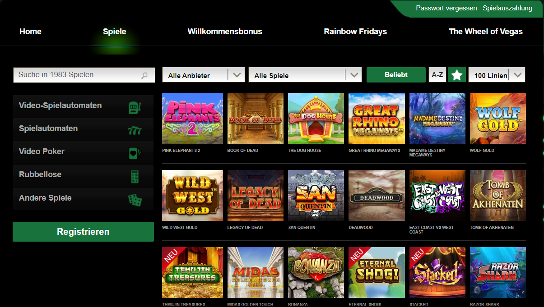Open the Alle Spiele dropdown
Viewport: 544px width, 307px height.
tap(305, 75)
